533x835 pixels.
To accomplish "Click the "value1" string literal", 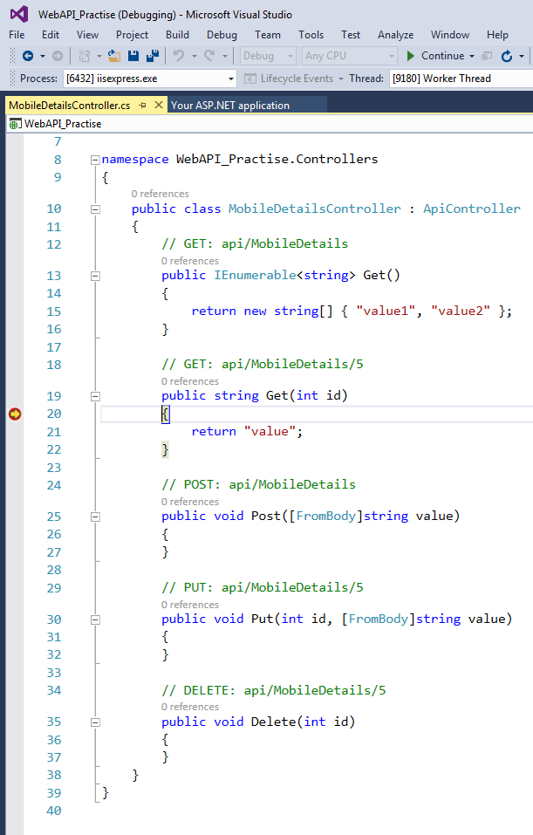I will click(x=386, y=311).
